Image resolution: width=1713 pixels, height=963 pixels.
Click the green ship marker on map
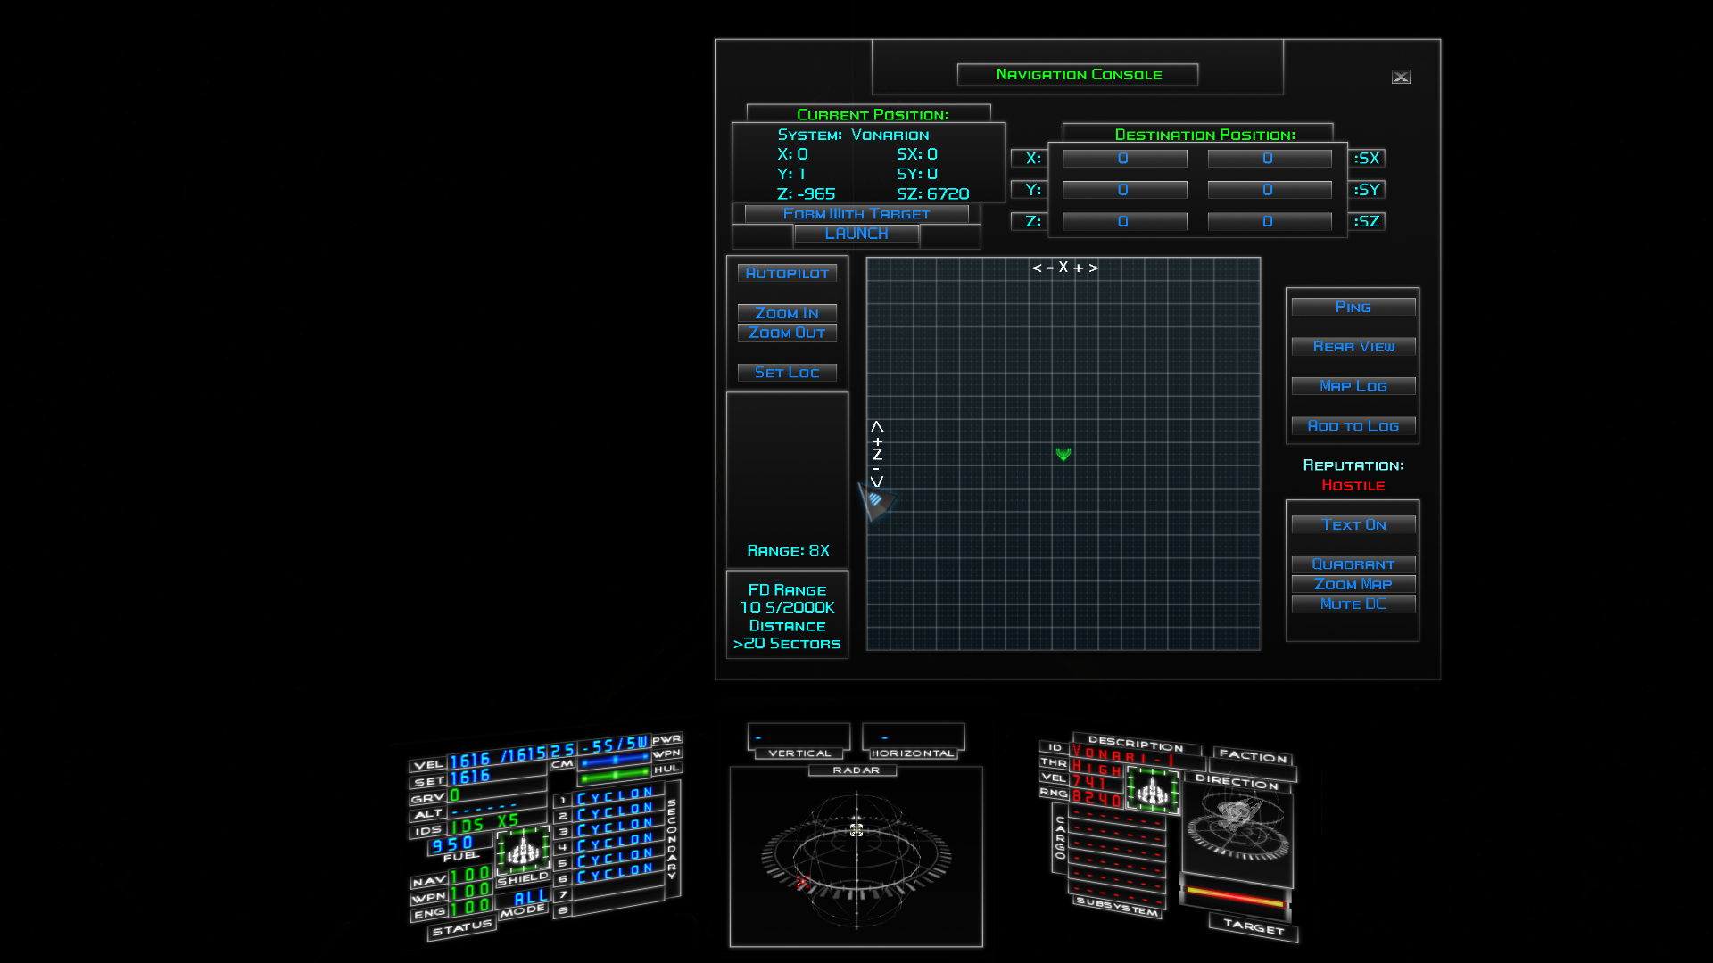click(x=1063, y=454)
